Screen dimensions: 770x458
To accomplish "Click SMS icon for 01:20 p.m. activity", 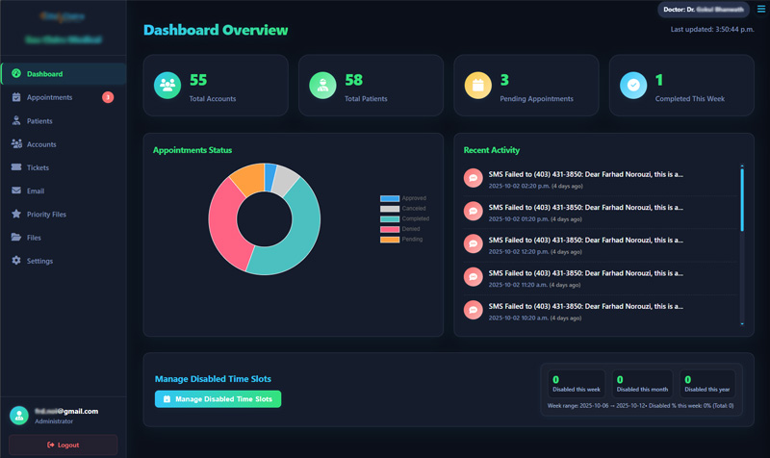I will pyautogui.click(x=474, y=211).
